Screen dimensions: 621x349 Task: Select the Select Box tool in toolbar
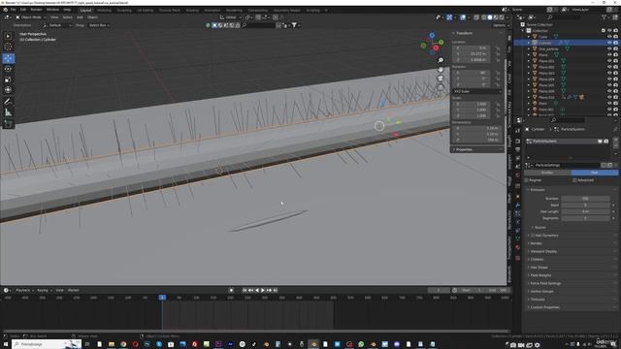point(8,36)
